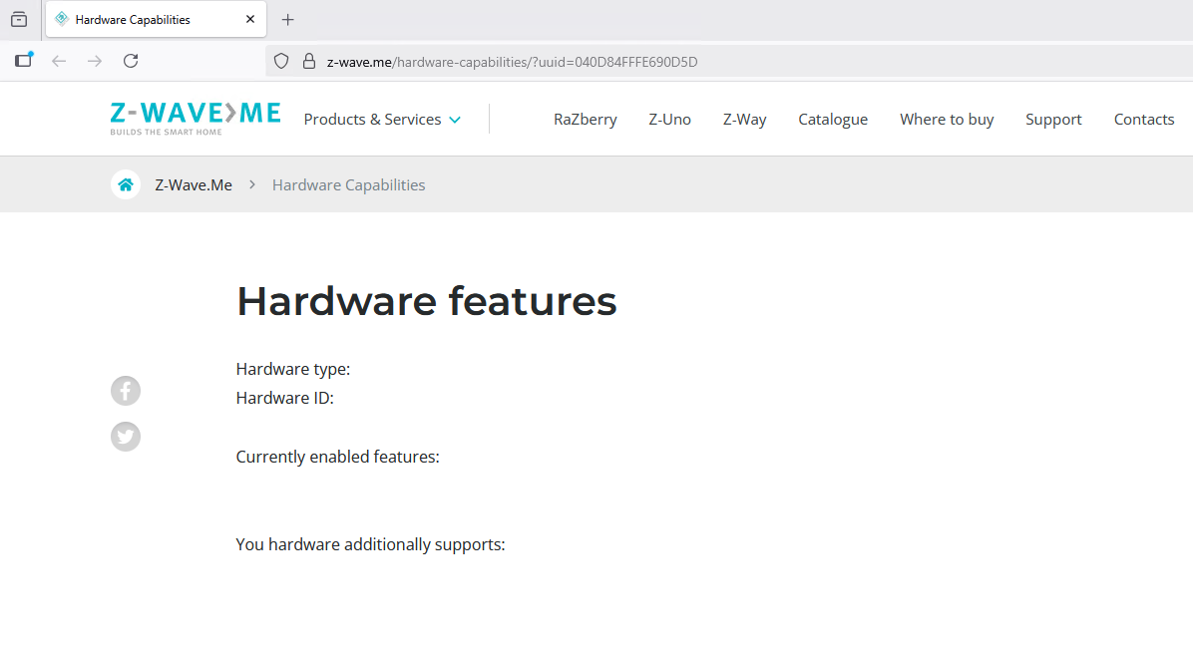1193x648 pixels.
Task: Go back using browser back arrow
Action: (59, 61)
